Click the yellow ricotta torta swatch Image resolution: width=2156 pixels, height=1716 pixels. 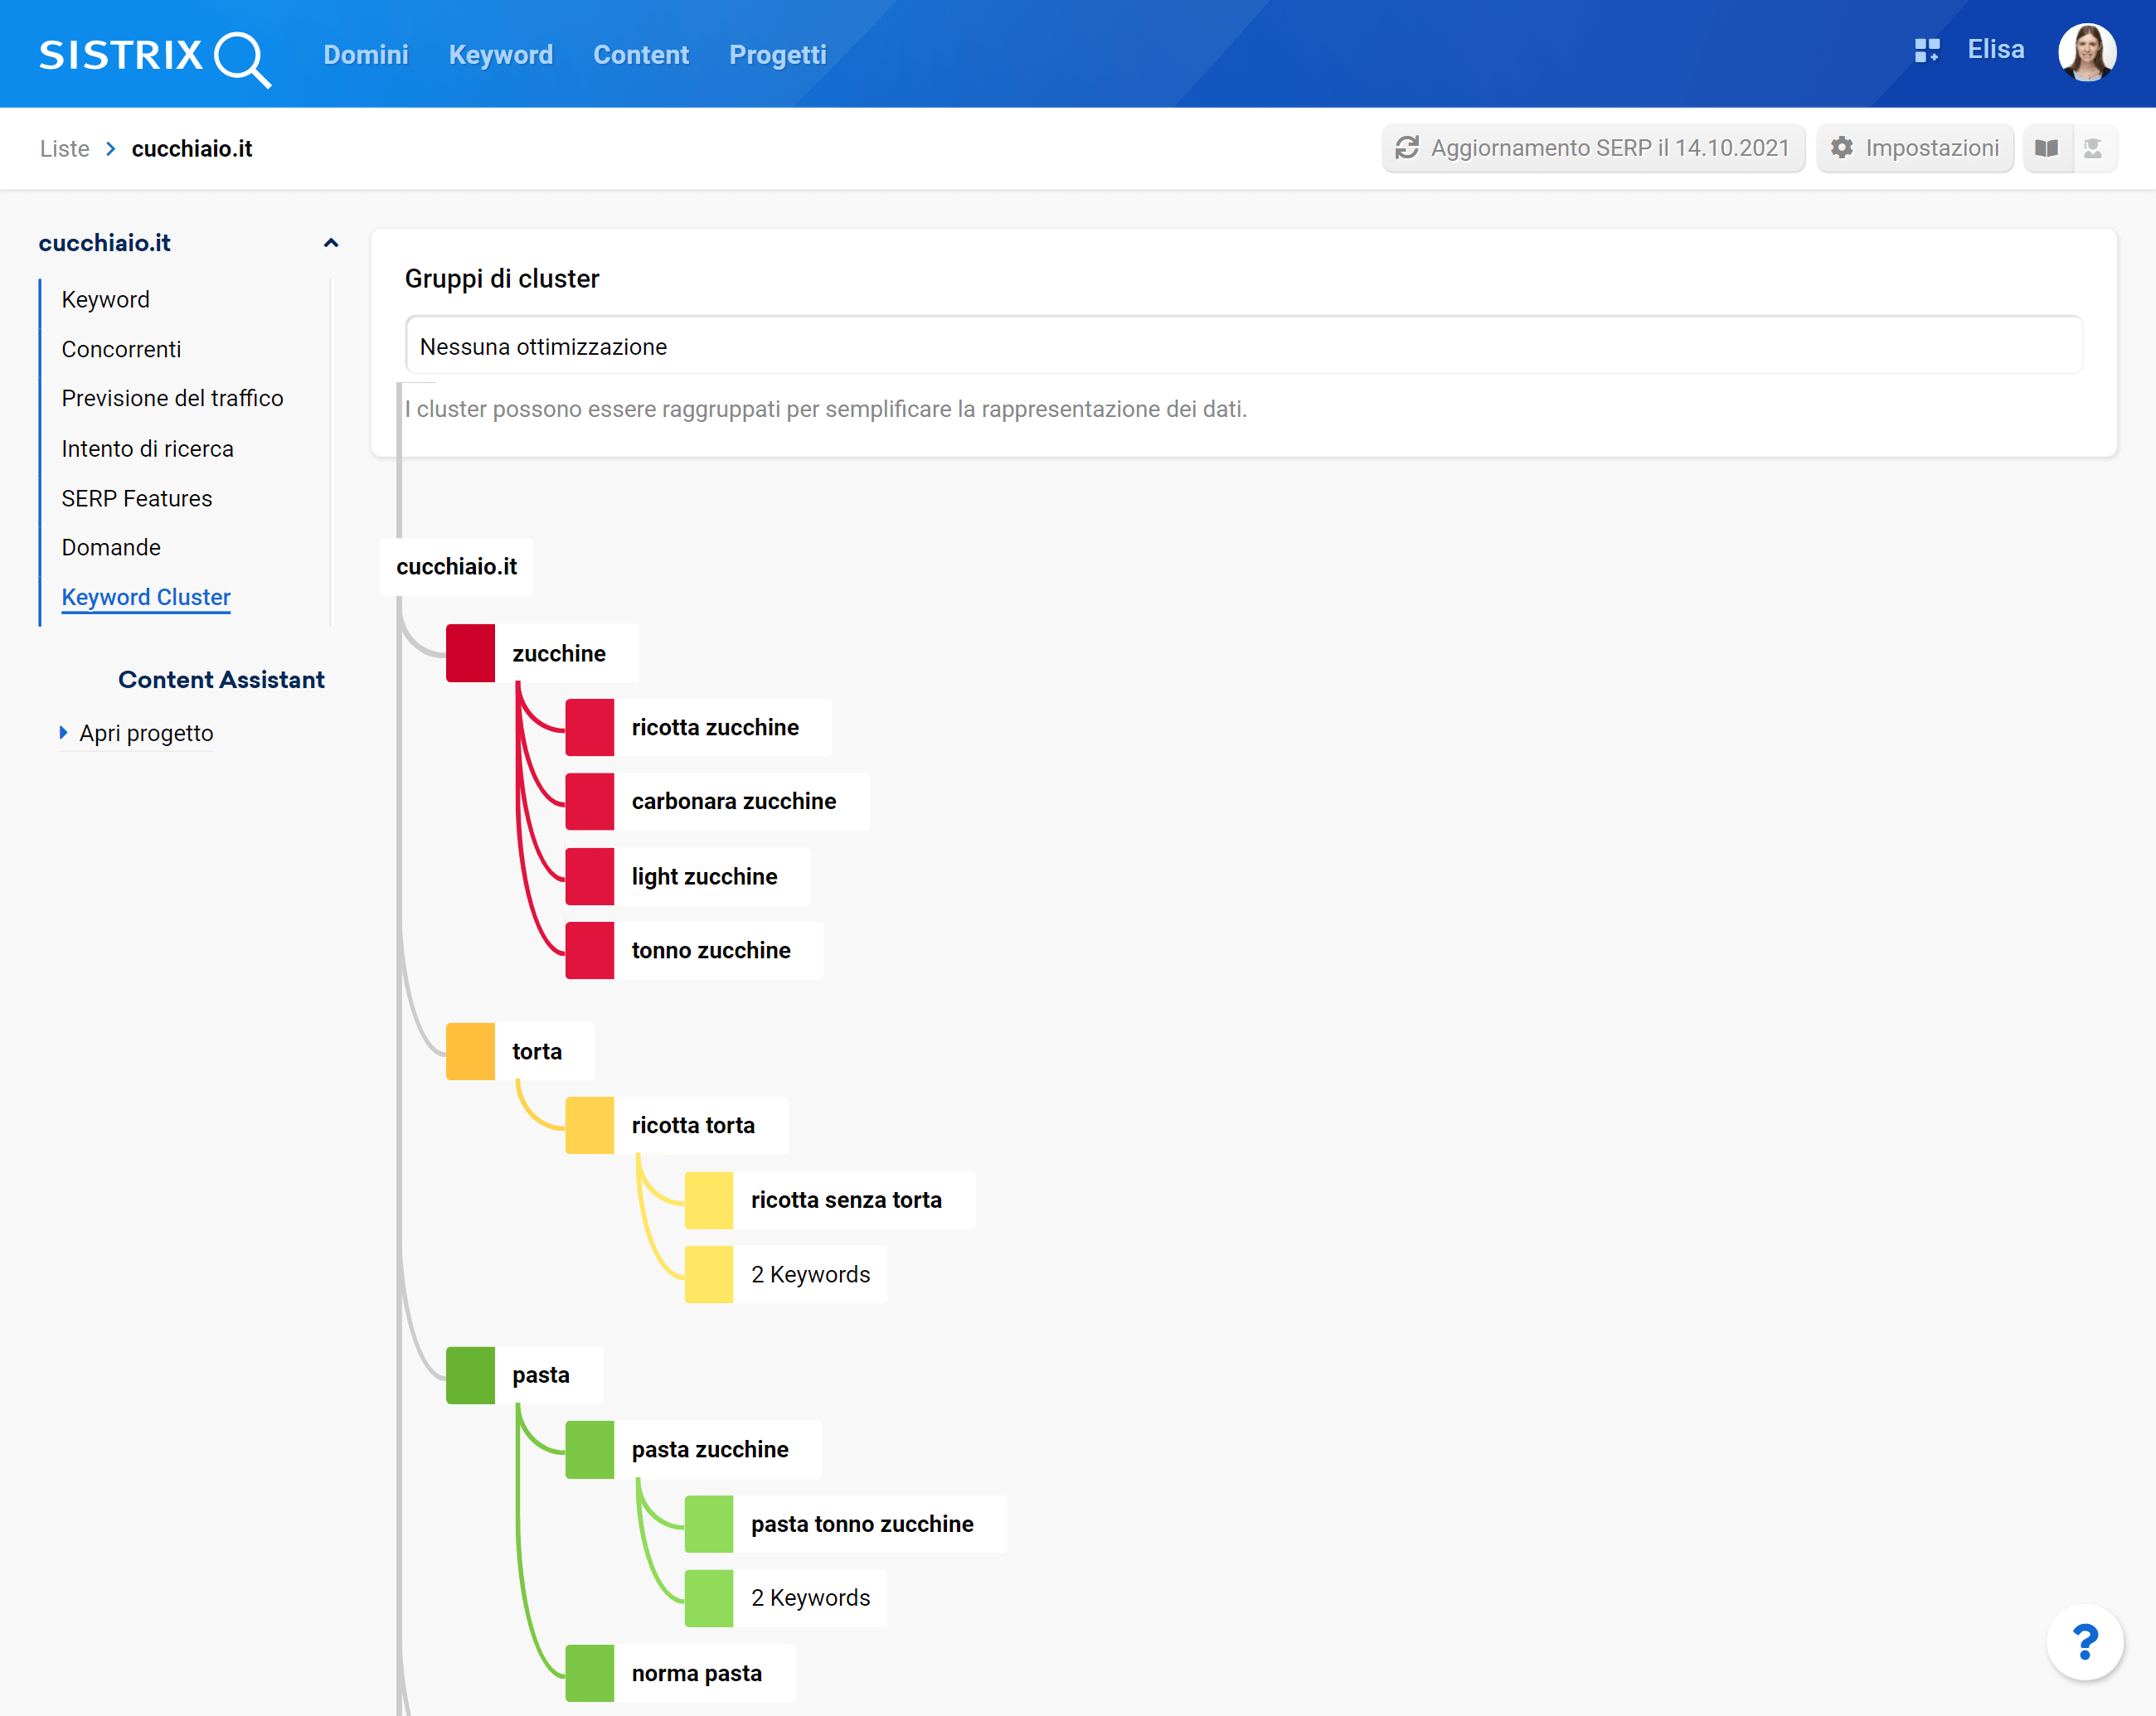[x=589, y=1125]
